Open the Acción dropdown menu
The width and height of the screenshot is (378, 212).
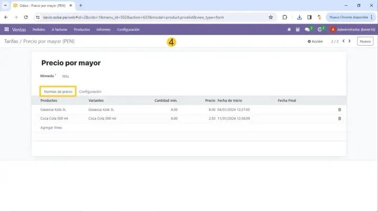click(315, 41)
